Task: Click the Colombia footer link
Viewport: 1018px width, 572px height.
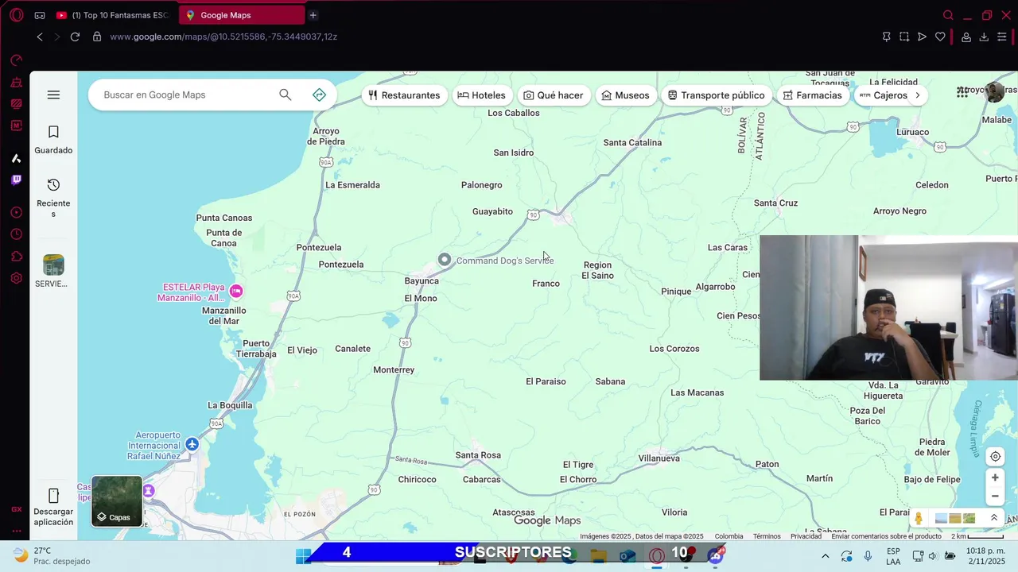Action: [x=729, y=536]
